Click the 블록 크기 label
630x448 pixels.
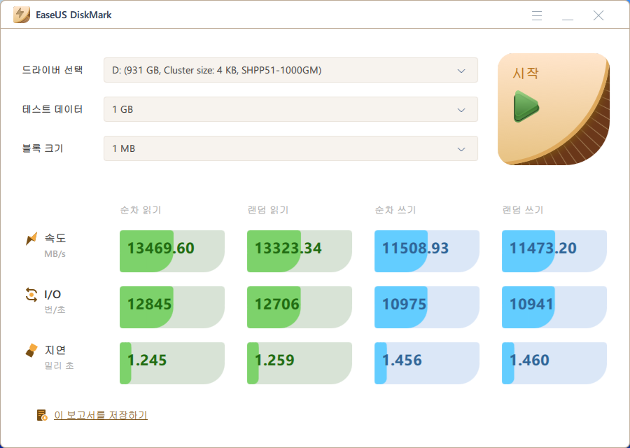(43, 148)
